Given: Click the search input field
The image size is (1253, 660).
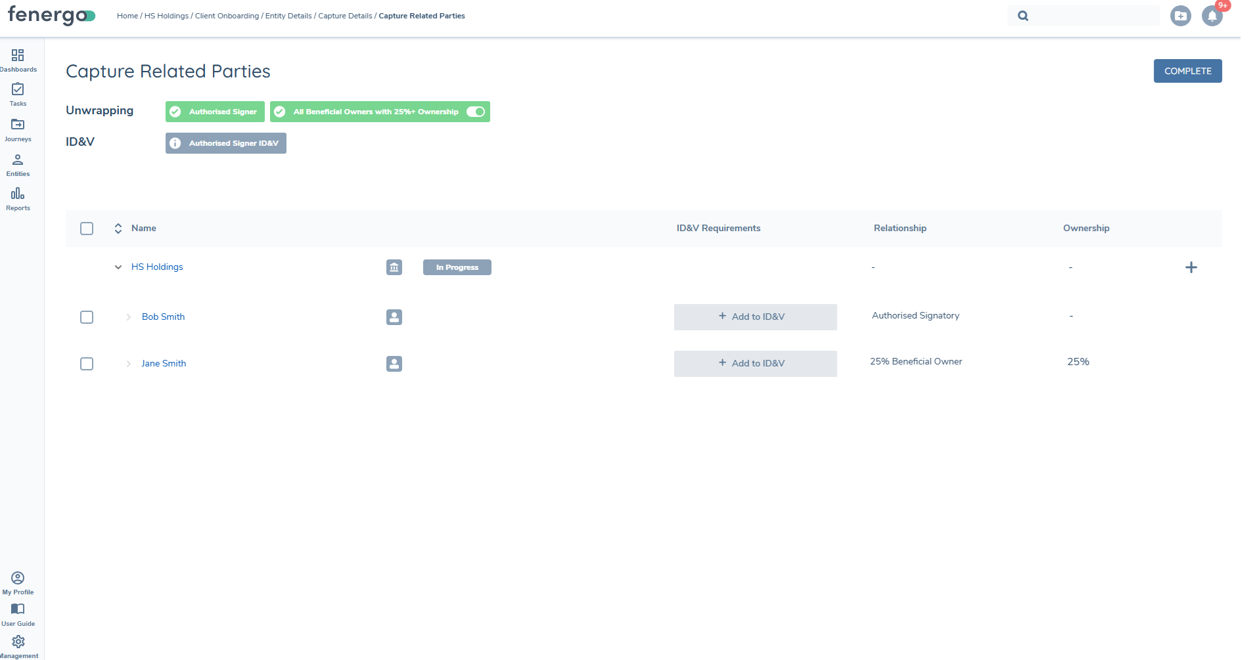Looking at the screenshot, I should [x=1091, y=16].
